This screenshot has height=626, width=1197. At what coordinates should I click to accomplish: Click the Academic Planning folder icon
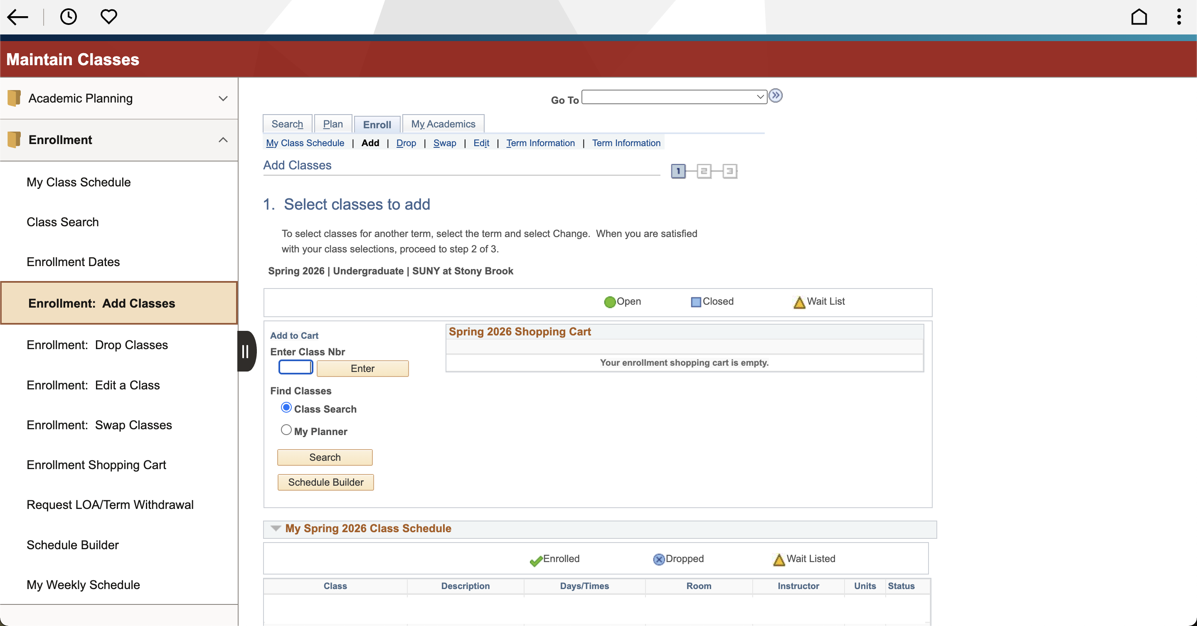pos(15,98)
